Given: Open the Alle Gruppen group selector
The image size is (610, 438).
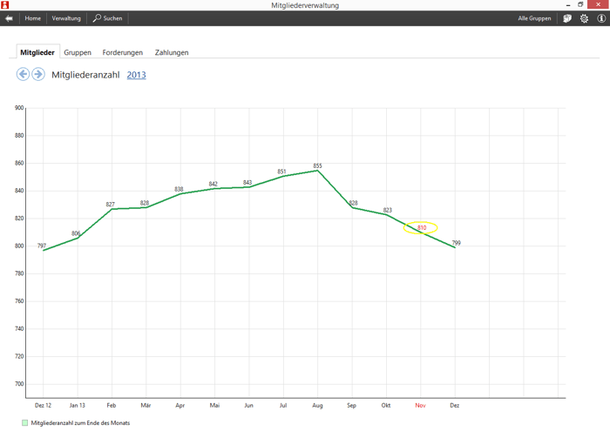Looking at the screenshot, I should click(x=534, y=18).
